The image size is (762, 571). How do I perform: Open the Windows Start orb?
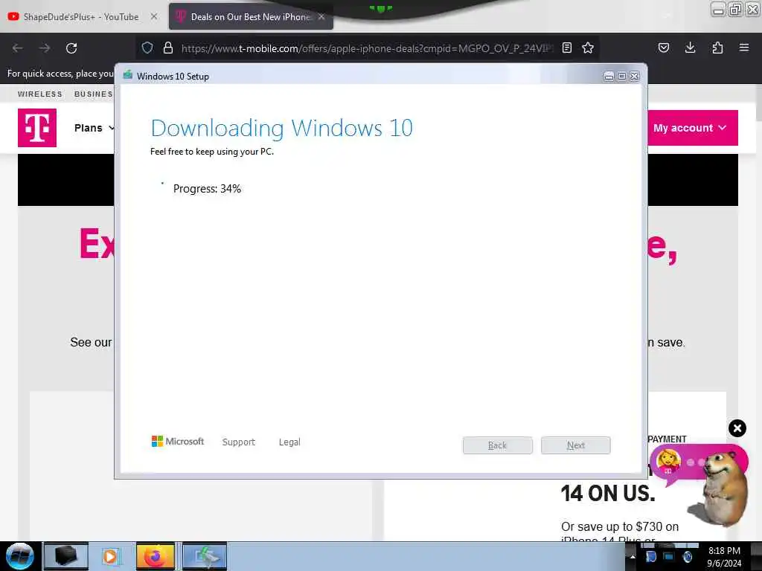point(20,556)
